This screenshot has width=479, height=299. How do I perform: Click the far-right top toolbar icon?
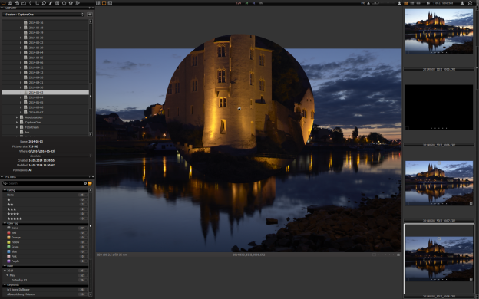tap(470, 3)
